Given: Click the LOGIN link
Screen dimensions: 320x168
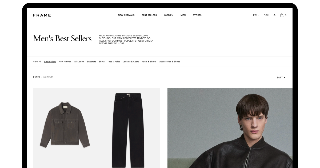Looking at the screenshot, I should tap(266, 15).
